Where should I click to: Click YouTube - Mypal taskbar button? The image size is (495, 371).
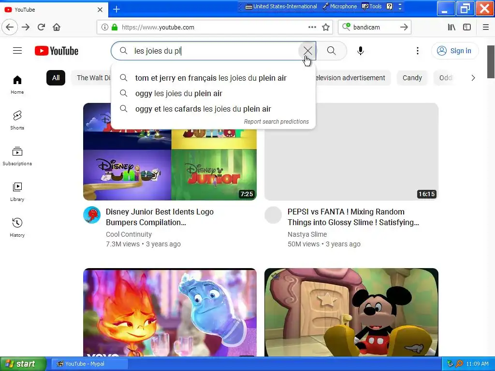[x=89, y=364]
